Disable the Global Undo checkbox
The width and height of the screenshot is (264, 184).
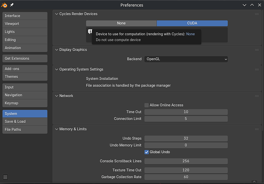[147, 152]
